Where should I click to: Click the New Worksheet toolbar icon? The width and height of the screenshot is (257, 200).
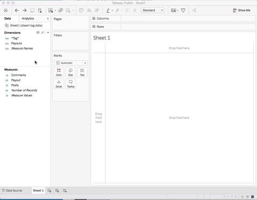[50, 10]
